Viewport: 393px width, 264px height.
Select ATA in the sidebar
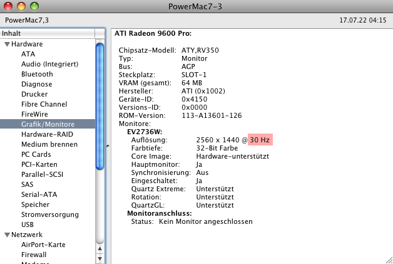click(28, 54)
